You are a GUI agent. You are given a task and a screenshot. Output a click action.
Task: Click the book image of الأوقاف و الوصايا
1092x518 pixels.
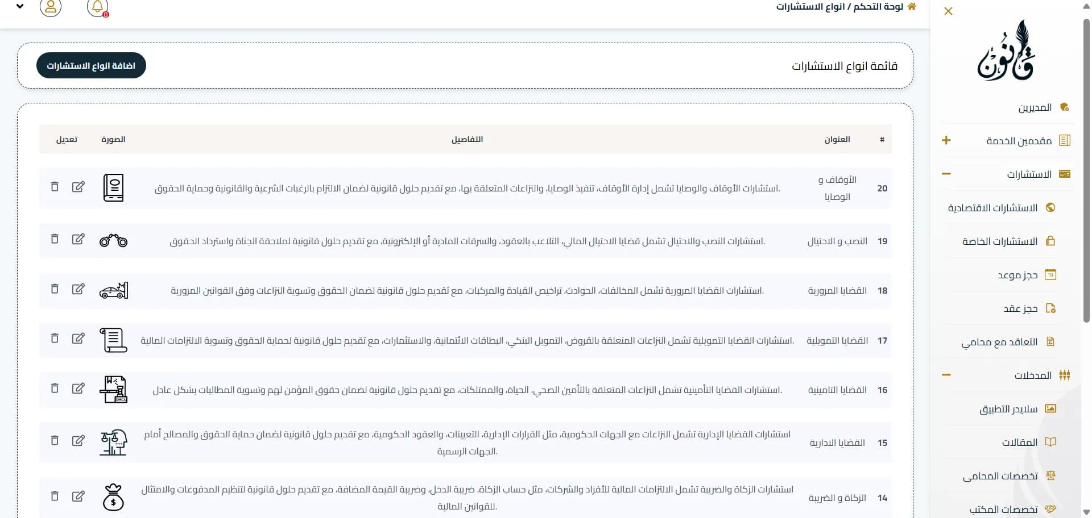tap(113, 187)
